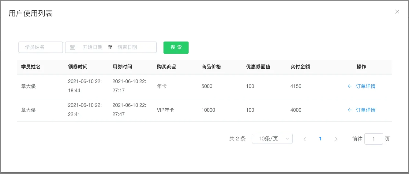The height and width of the screenshot is (174, 409).
Task: Click the 商品价格 column header
Action: [211, 67]
